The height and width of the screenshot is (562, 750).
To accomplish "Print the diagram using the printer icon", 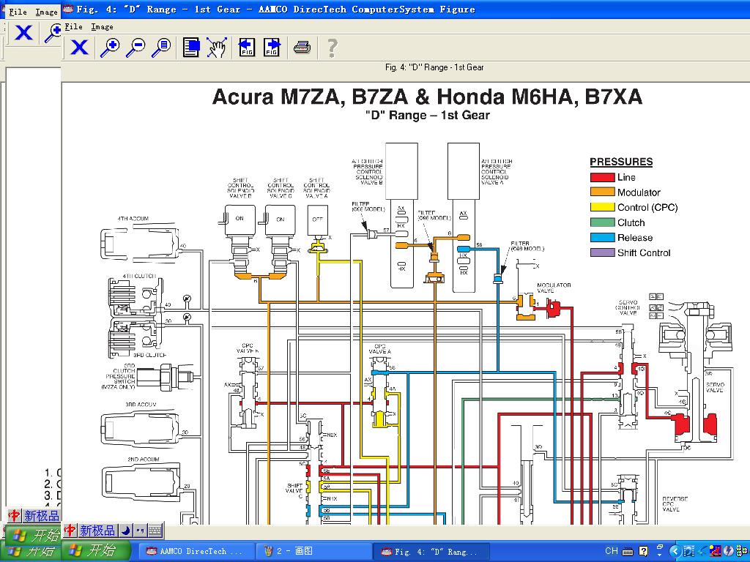I will [302, 48].
